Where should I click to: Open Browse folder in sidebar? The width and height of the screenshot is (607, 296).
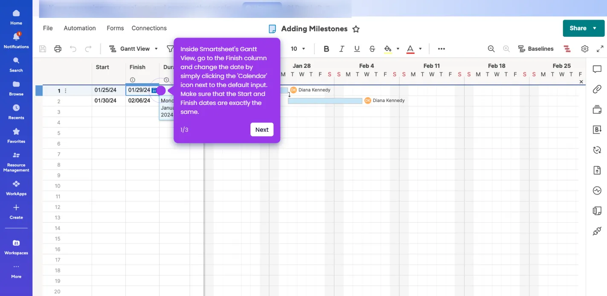[16, 88]
